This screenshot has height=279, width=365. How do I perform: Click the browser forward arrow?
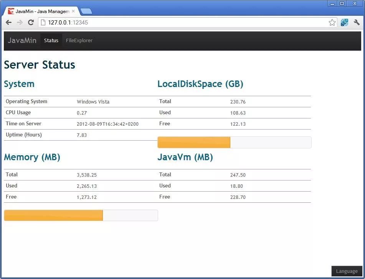coord(20,23)
